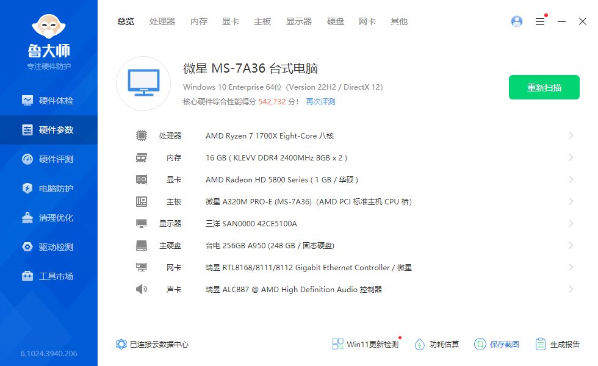Click 16 GB KLEVV DDR4 memory text
This screenshot has width=598, height=366.
pos(276,158)
